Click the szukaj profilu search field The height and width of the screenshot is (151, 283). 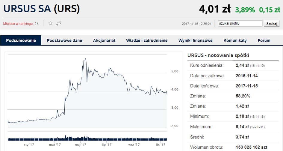[240, 23]
